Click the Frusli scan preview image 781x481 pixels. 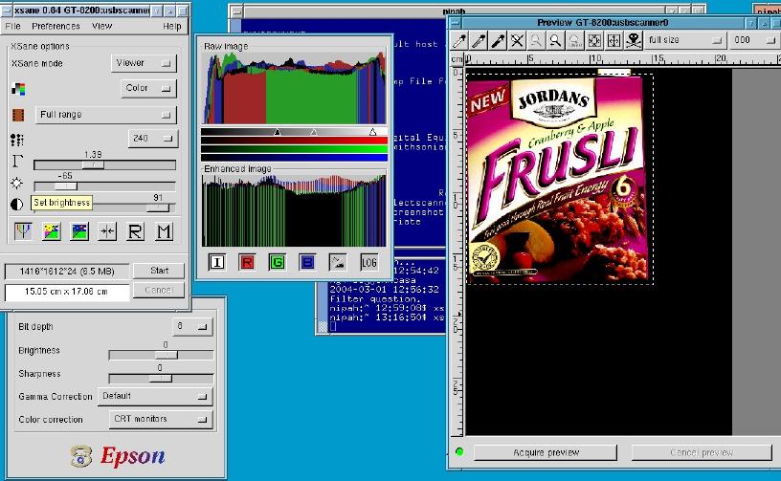pos(555,179)
